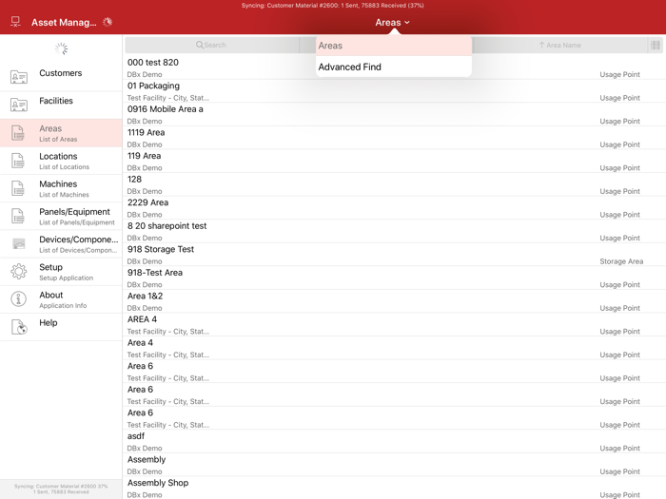Image resolution: width=666 pixels, height=499 pixels.
Task: Click the grid view icon at top right
Action: coord(656,45)
